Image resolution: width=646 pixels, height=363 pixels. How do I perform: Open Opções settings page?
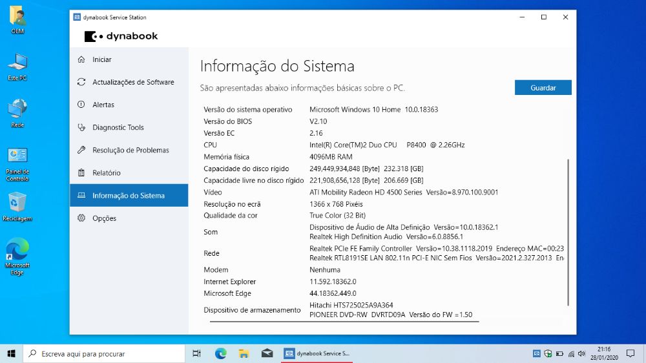[129, 218]
